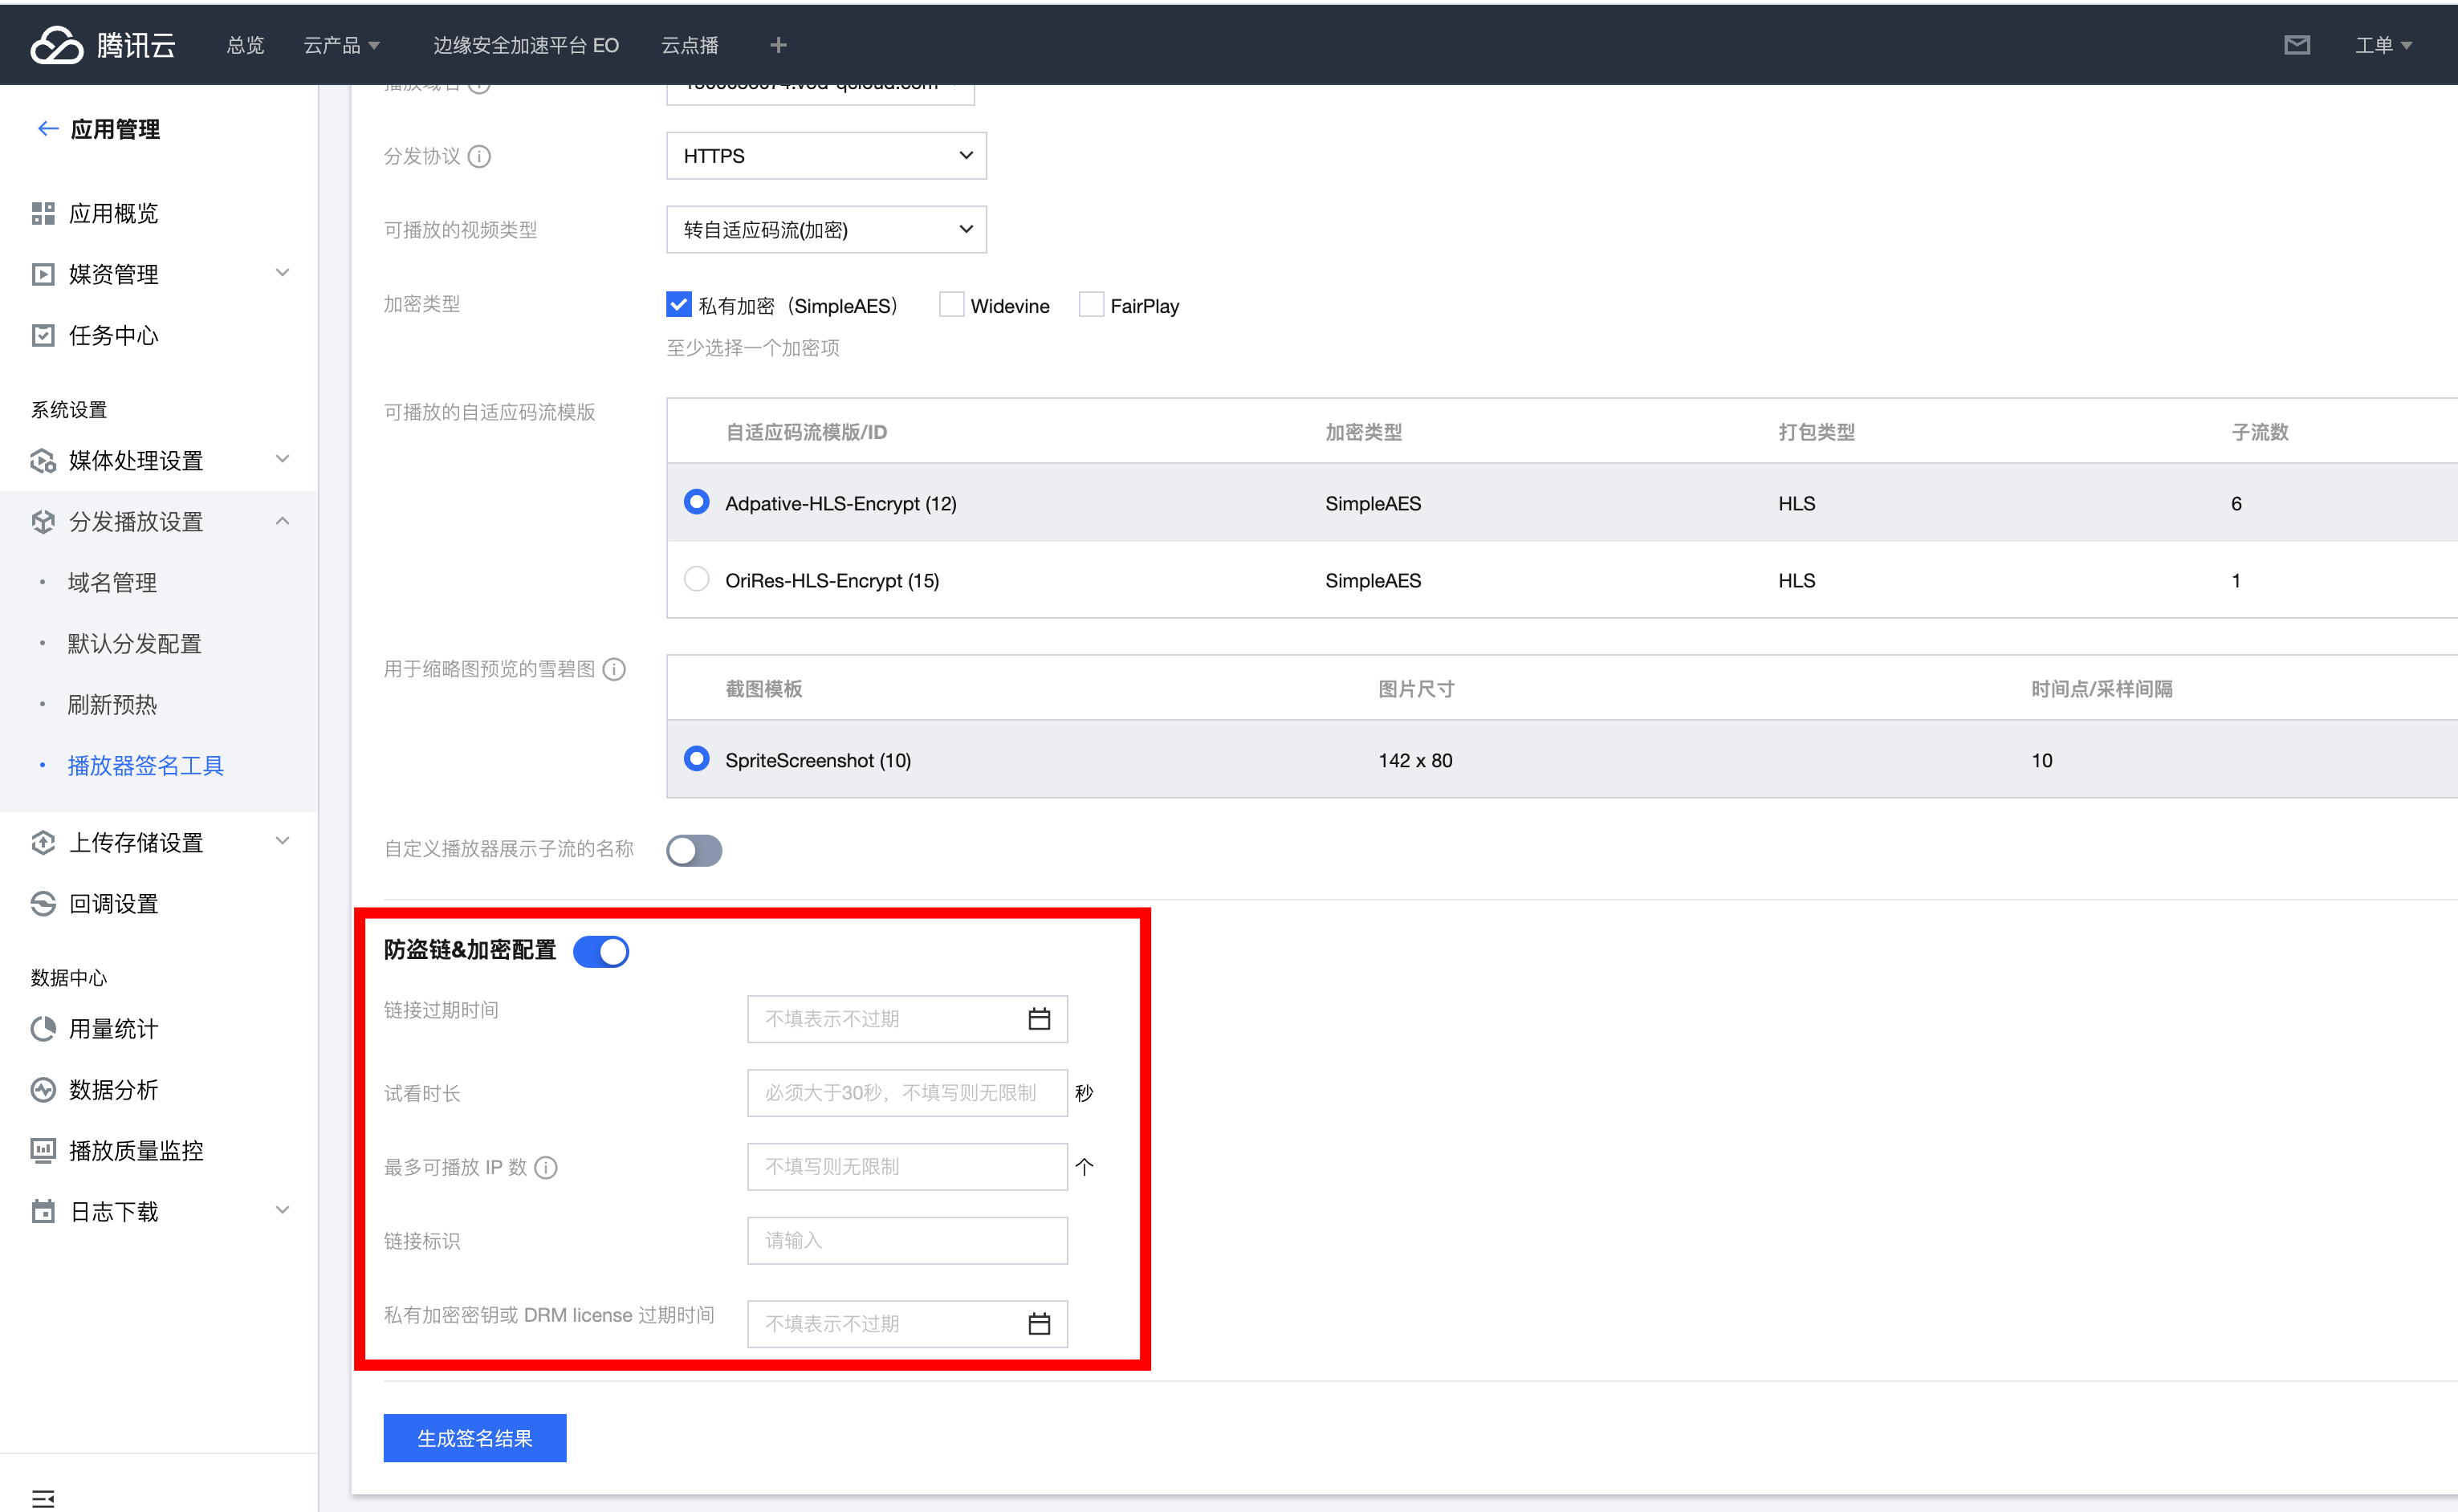Click the 试看时长 input field
The width and height of the screenshot is (2458, 1512).
(906, 1093)
